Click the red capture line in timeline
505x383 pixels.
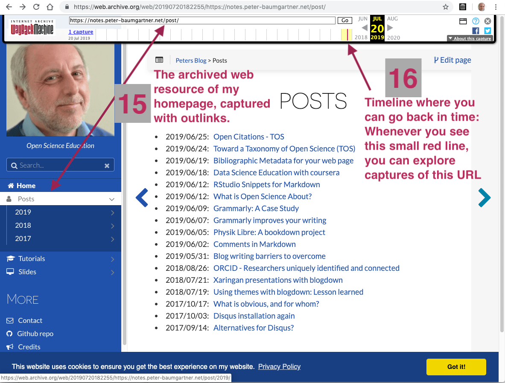(347, 35)
